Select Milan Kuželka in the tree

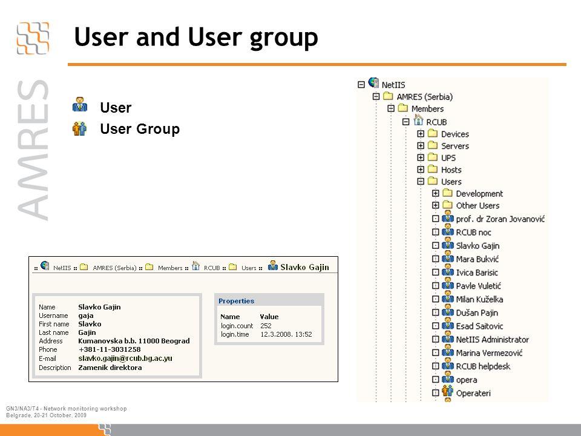(479, 299)
